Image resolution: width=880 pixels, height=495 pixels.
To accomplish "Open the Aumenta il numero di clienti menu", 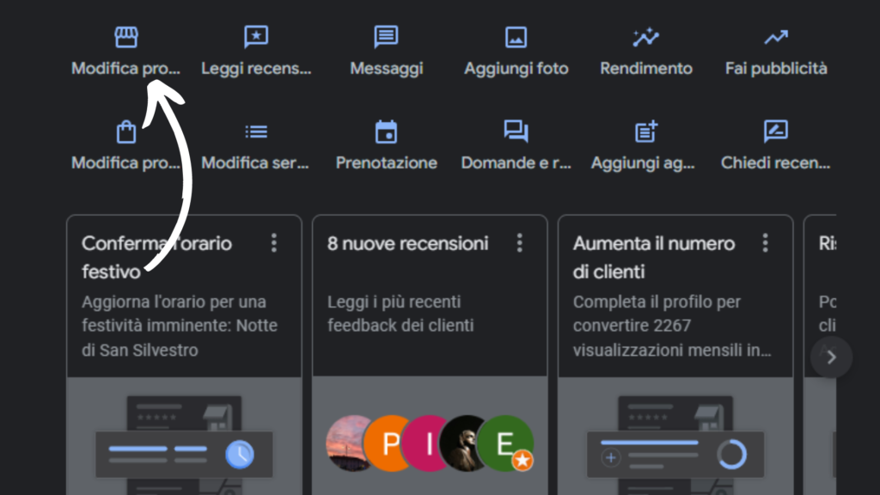I will [765, 243].
